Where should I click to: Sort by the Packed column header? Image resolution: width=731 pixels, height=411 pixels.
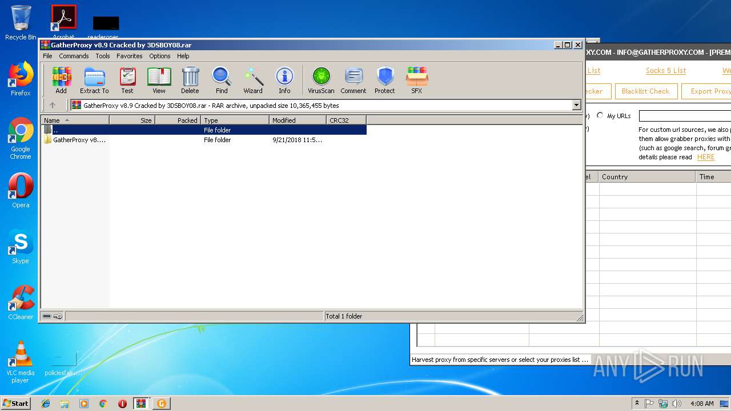coord(178,120)
